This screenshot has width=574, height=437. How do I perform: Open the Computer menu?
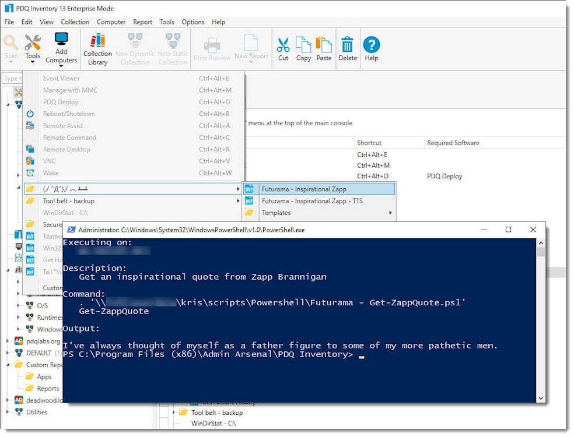click(x=111, y=22)
